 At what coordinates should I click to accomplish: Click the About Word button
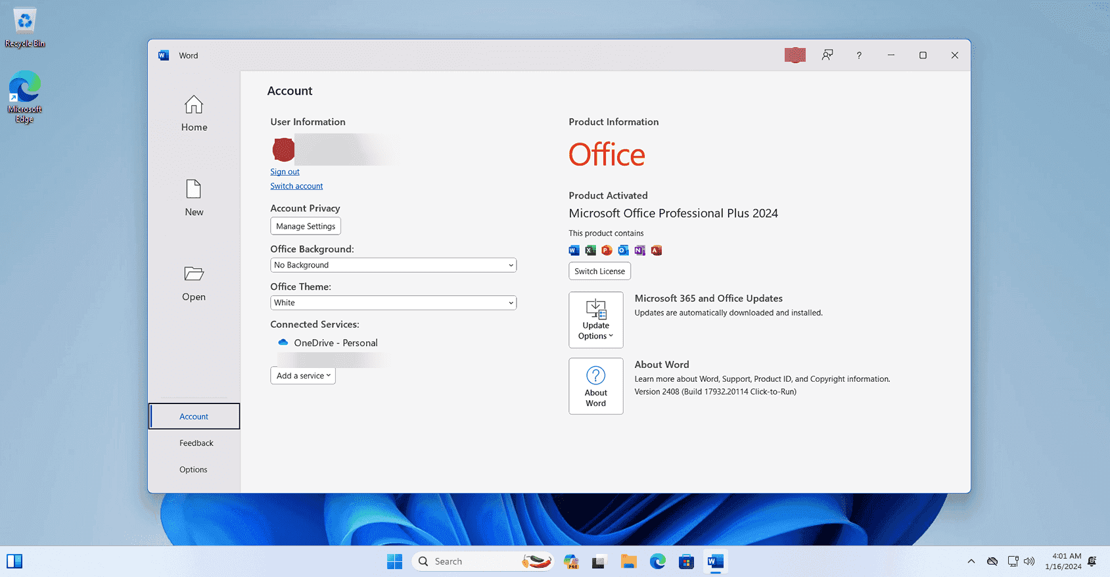pos(596,386)
